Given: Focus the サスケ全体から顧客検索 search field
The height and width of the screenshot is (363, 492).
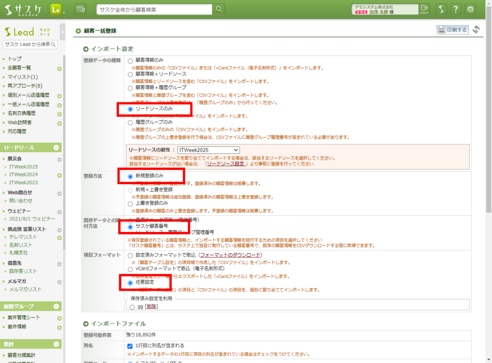Looking at the screenshot, I should point(154,9).
